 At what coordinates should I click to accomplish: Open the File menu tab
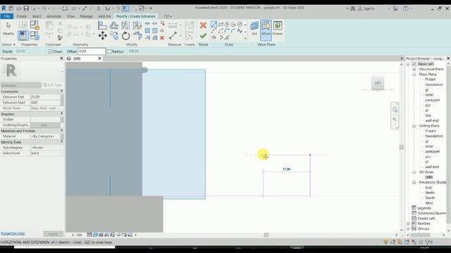click(7, 16)
